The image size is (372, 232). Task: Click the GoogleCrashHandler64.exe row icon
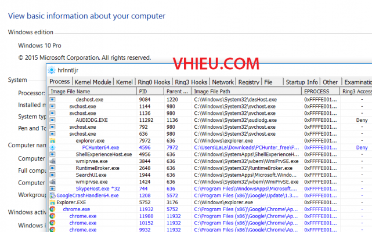pos(52,195)
